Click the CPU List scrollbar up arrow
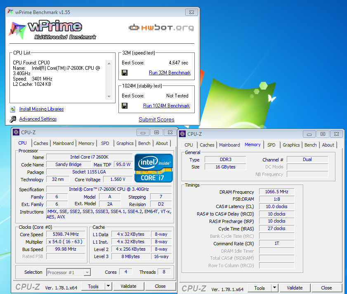 pos(109,63)
